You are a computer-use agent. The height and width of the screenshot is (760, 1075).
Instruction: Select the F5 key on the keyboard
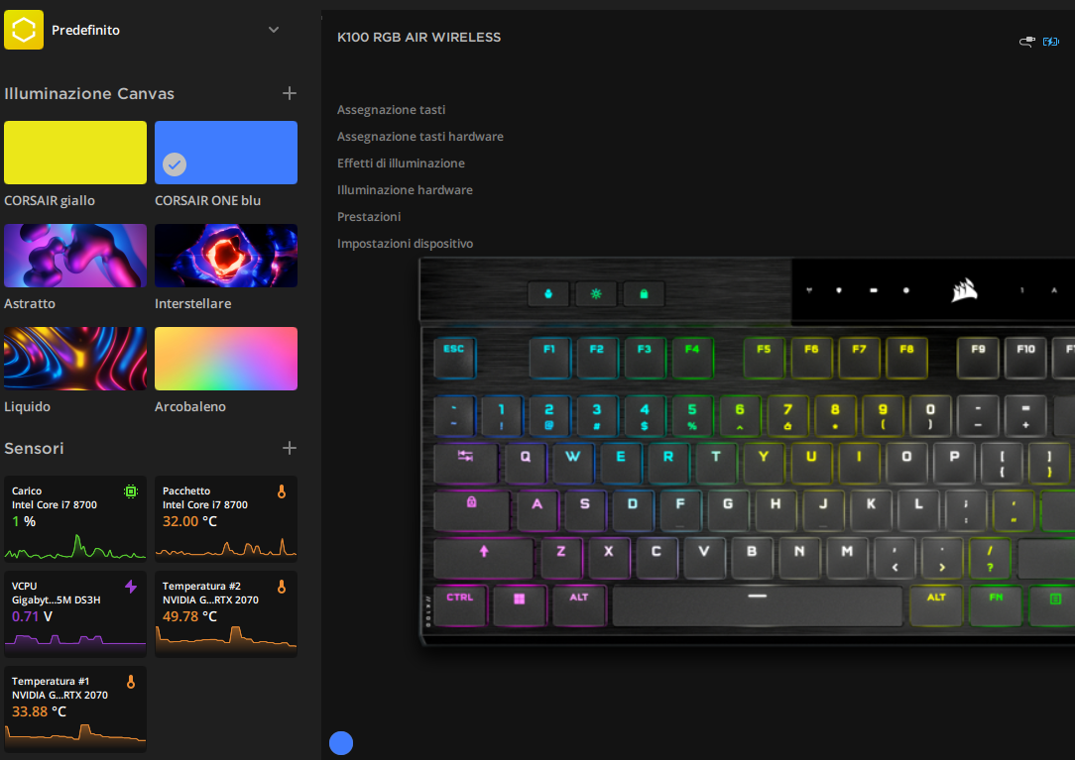coord(764,357)
